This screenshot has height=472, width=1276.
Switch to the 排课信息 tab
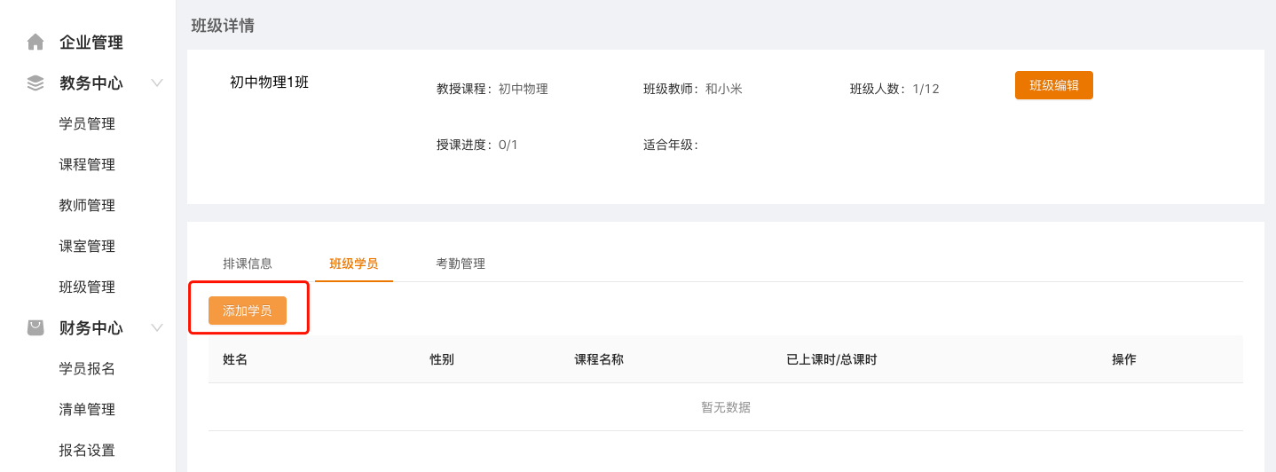[248, 264]
